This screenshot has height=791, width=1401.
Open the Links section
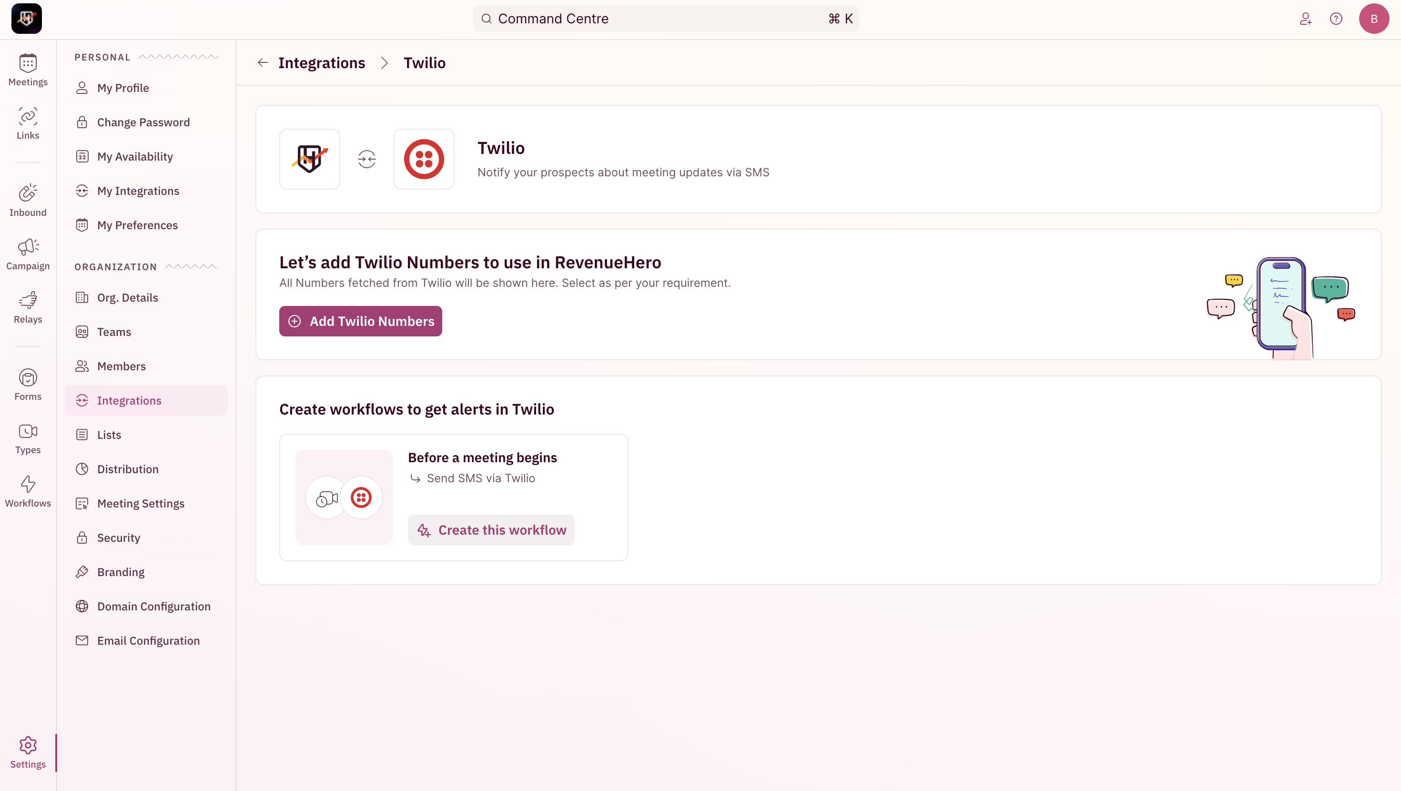click(x=28, y=123)
